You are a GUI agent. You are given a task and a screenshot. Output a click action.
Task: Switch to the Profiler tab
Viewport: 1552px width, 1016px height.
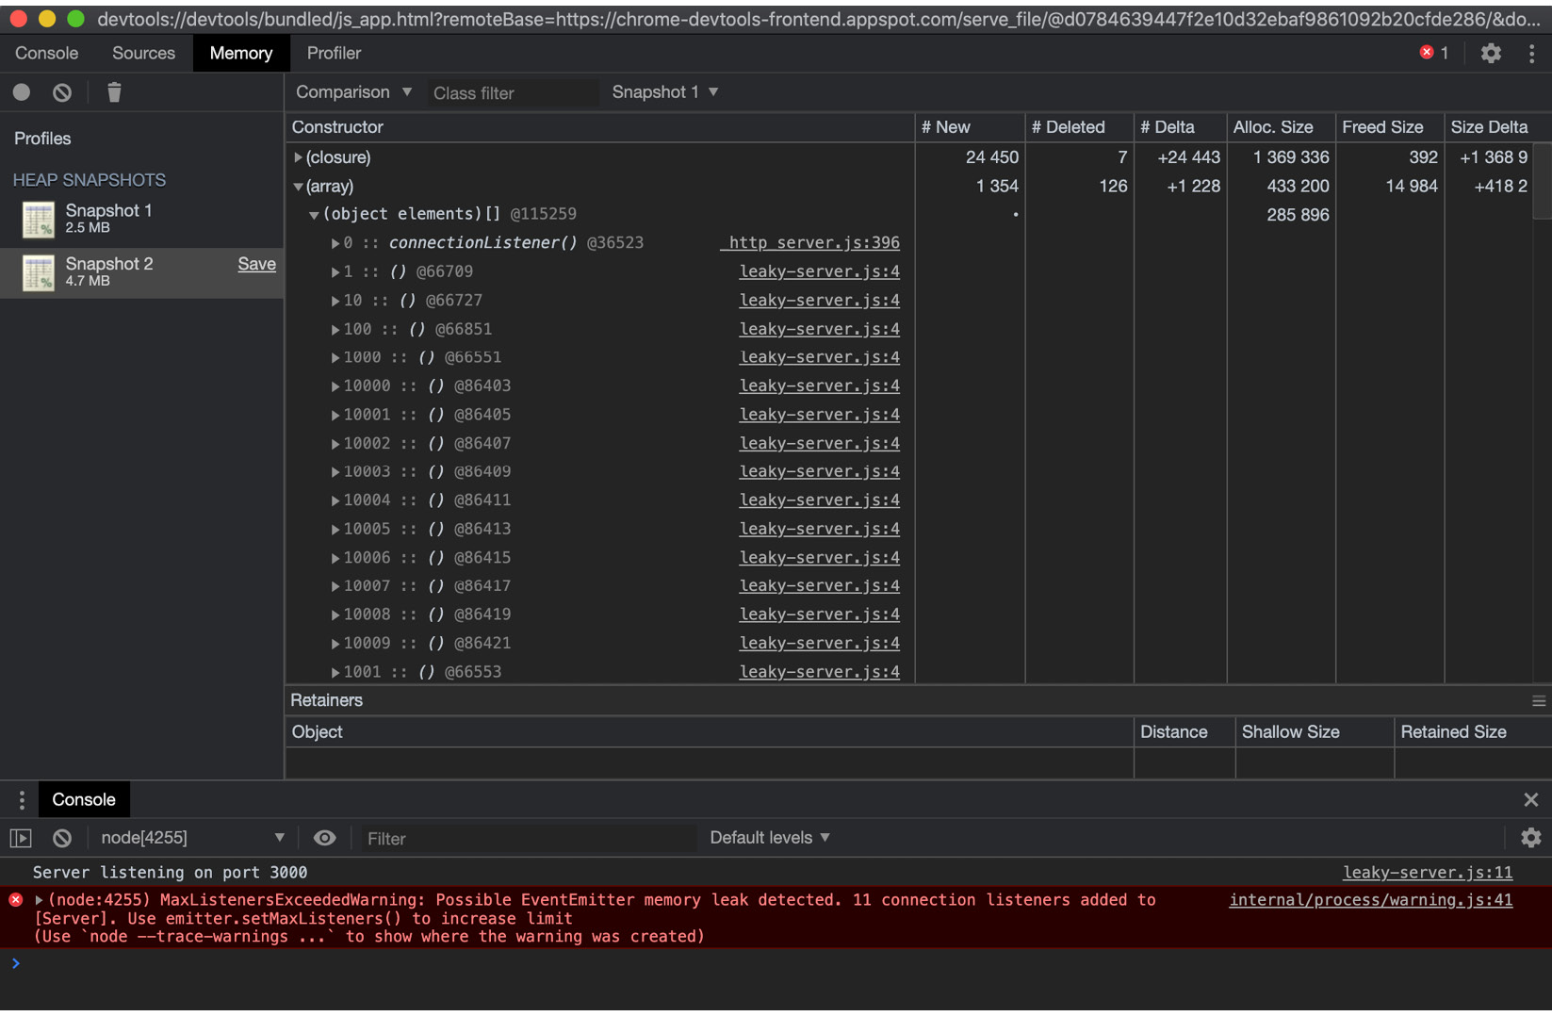[333, 53]
